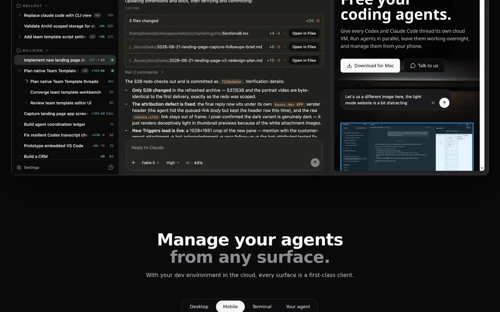Open 'Build agent coordination ledger' thread

click(65, 124)
